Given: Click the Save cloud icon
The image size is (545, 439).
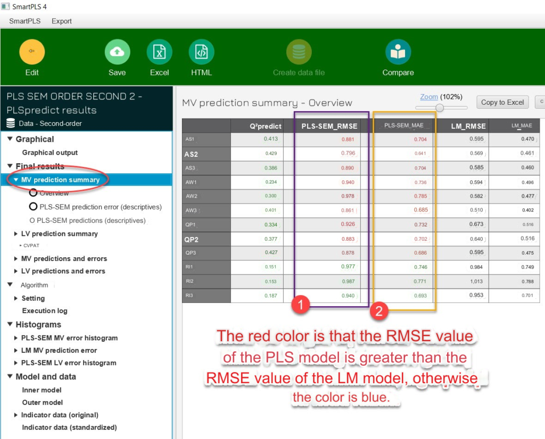Looking at the screenshot, I should click(x=117, y=52).
